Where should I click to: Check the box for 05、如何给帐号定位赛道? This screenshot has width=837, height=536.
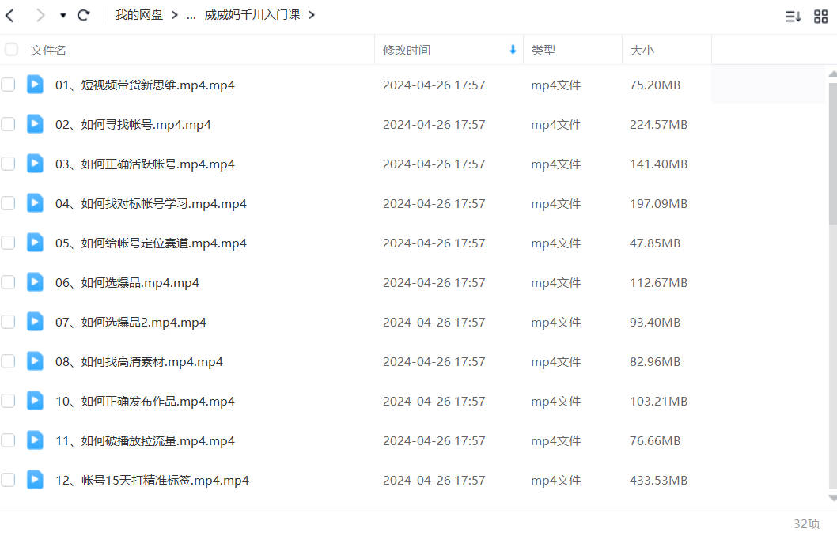point(8,243)
